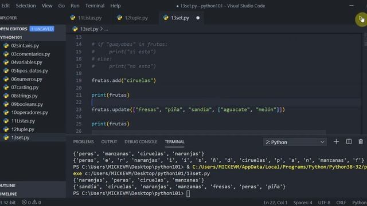
Task: Click Python icon beside 10operadores.py
Action: pos(6,113)
